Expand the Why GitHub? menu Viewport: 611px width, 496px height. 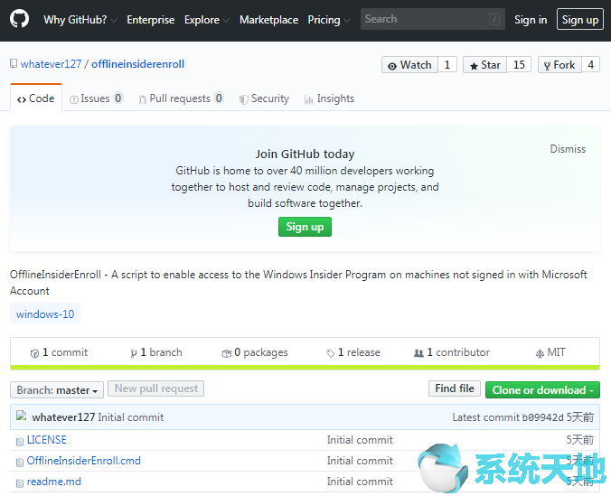80,20
